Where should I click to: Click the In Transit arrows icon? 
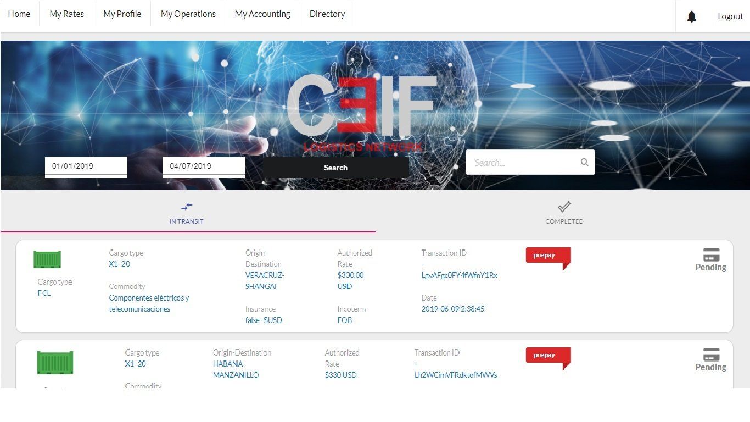click(x=187, y=207)
